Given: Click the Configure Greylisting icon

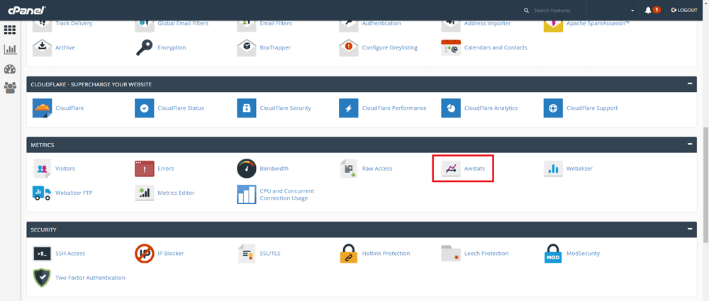Looking at the screenshot, I should click(349, 47).
